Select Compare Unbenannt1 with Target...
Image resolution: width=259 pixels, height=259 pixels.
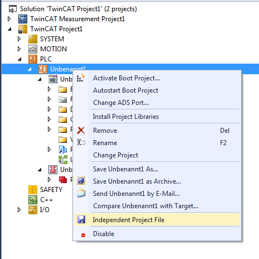(x=157, y=206)
